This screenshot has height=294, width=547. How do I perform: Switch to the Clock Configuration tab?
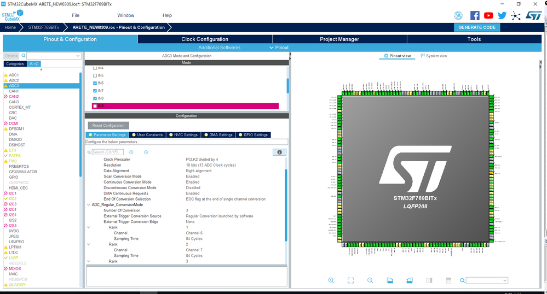pos(205,39)
